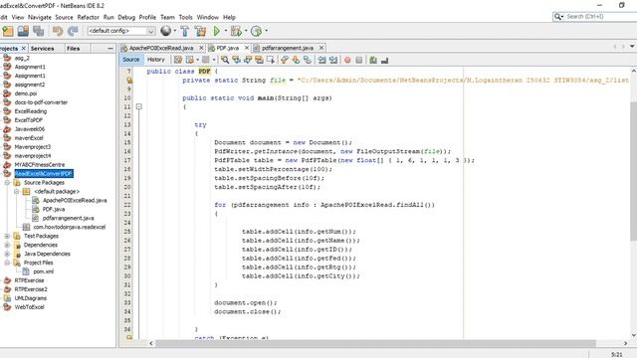Click the Profile Project clock icon
This screenshot has height=358, width=637.
[256, 31]
